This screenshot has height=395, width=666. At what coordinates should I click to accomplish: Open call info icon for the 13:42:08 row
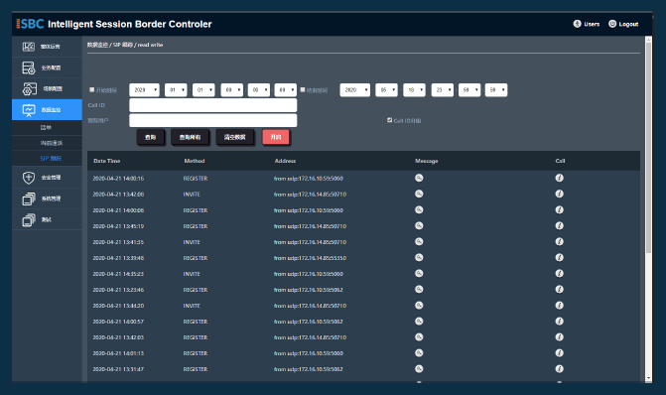560,194
